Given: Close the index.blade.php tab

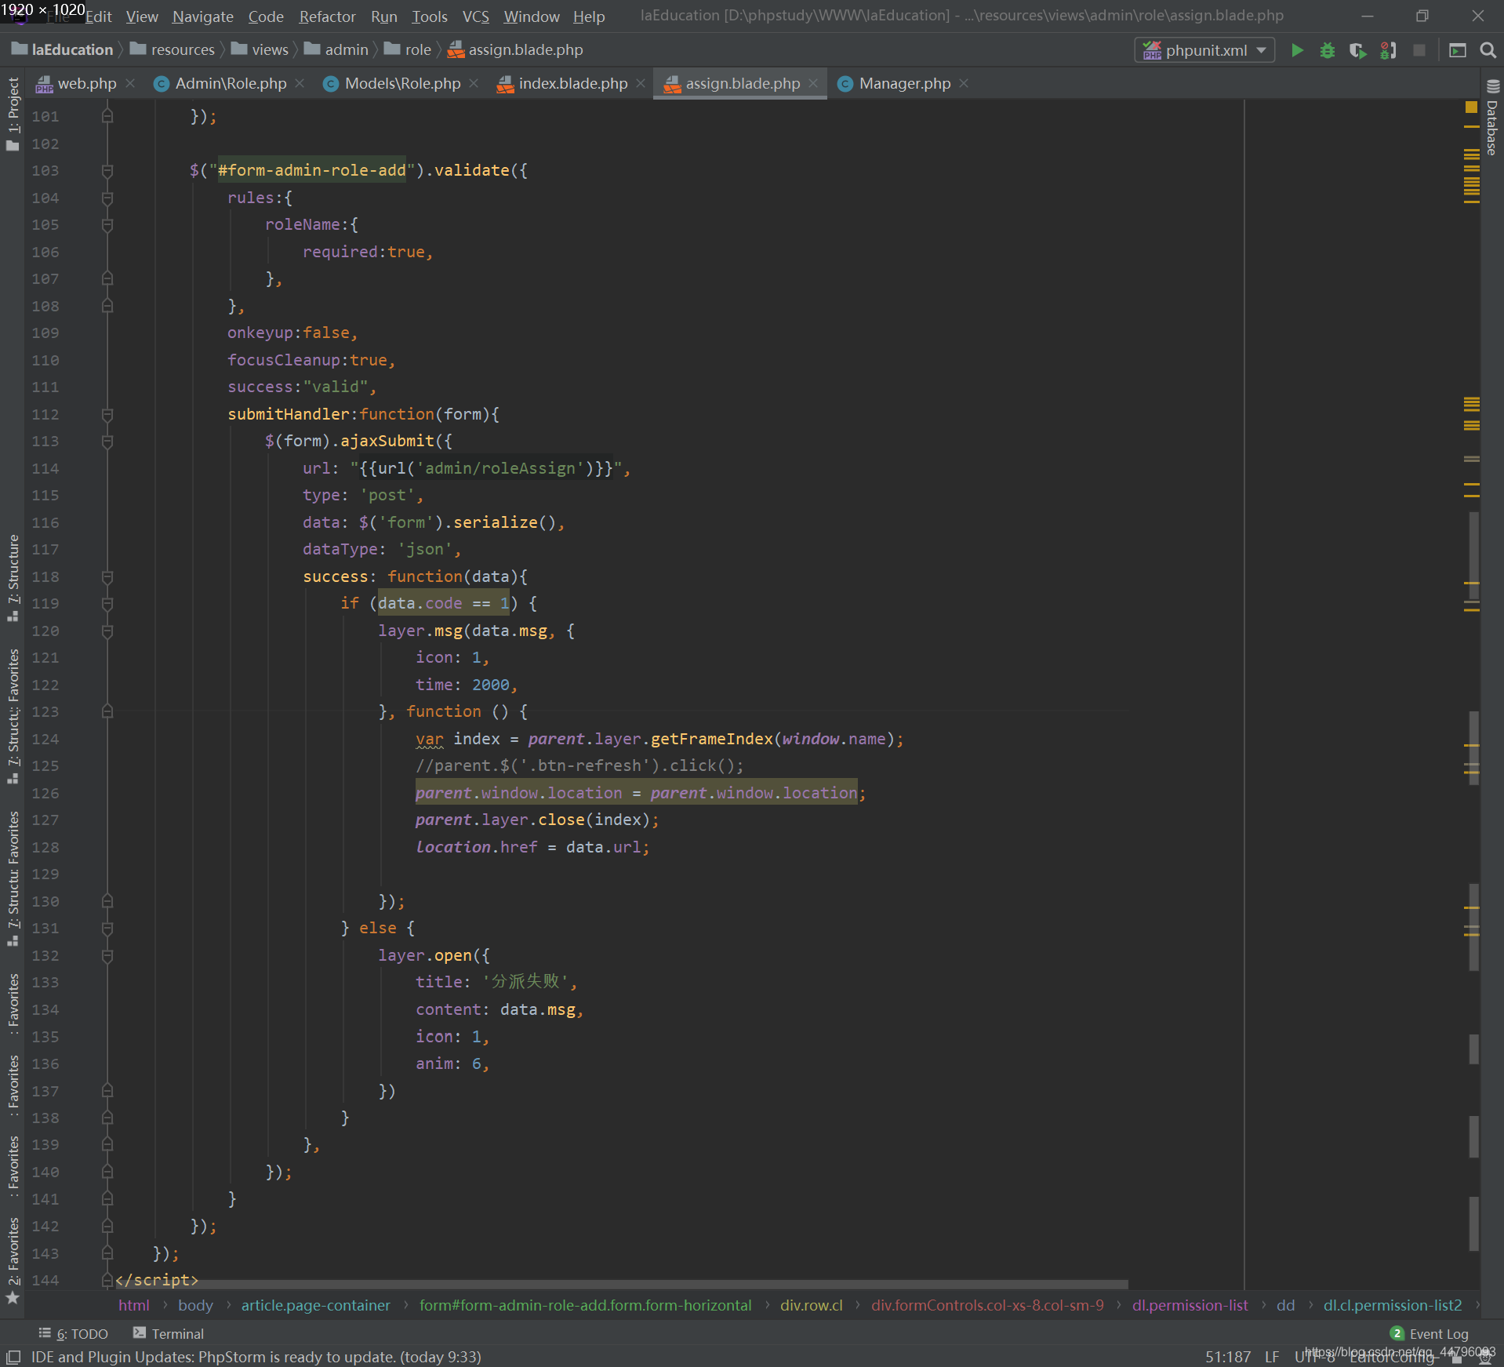Looking at the screenshot, I should [x=641, y=83].
